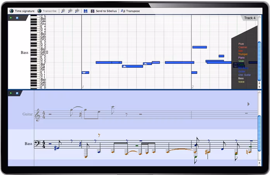Click the G# note in the Bass staff
This screenshot has width=270, height=175.
point(58,148)
